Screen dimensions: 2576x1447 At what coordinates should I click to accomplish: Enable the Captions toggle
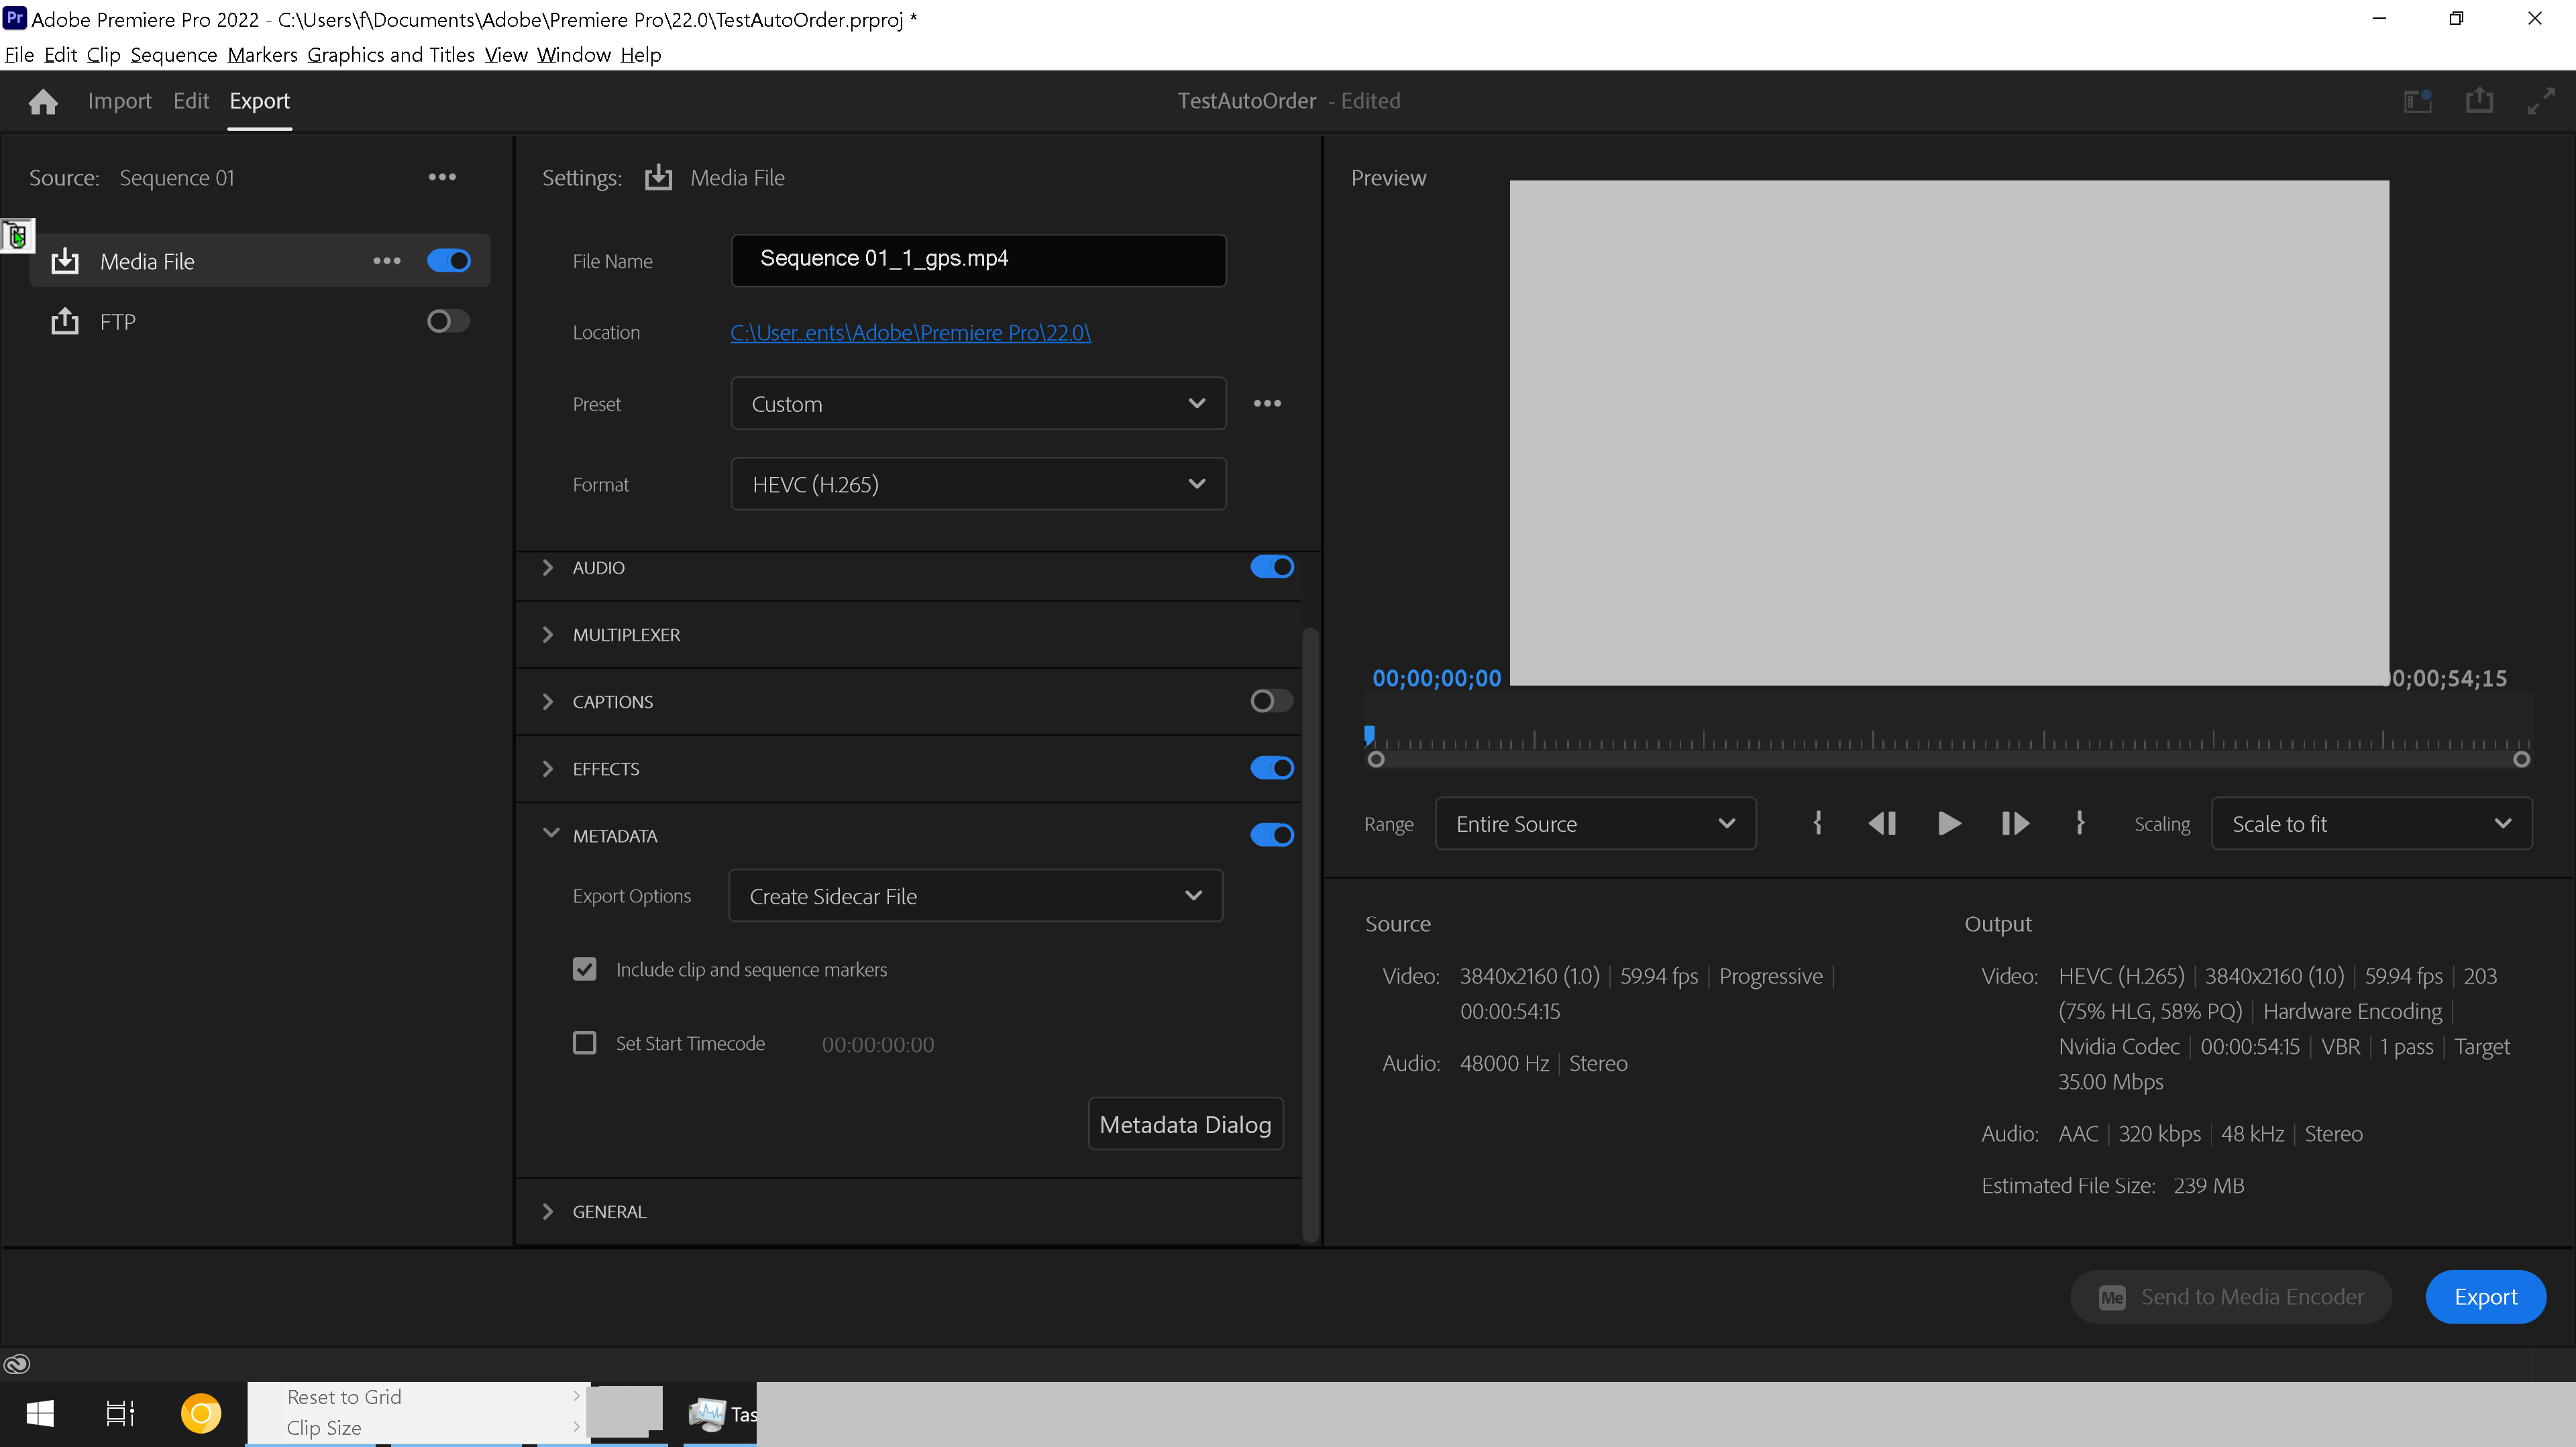coord(1271,701)
